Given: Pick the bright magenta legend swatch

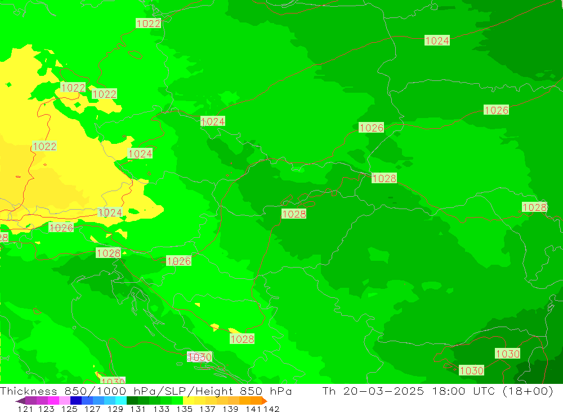Looking at the screenshot, I should point(53,400).
